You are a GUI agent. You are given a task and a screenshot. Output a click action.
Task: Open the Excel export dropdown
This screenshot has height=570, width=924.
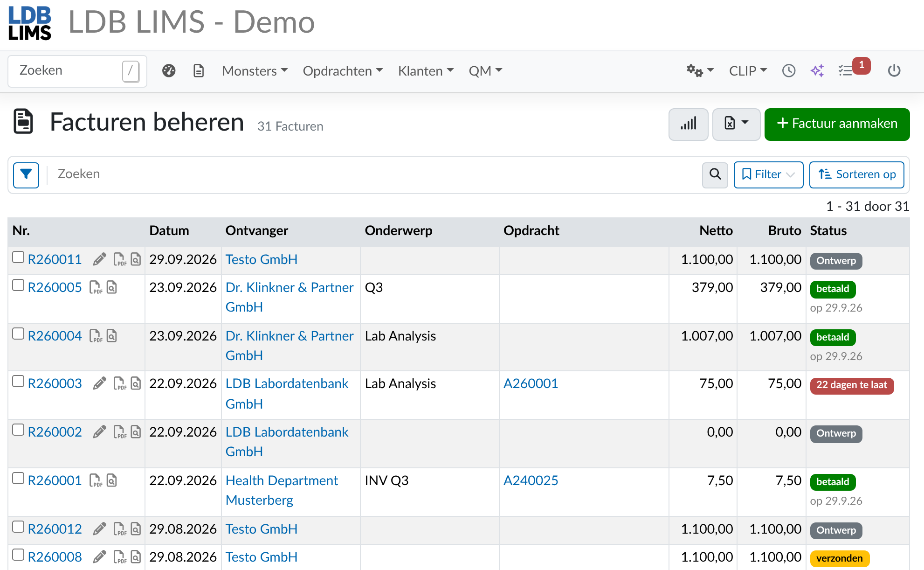click(x=736, y=124)
